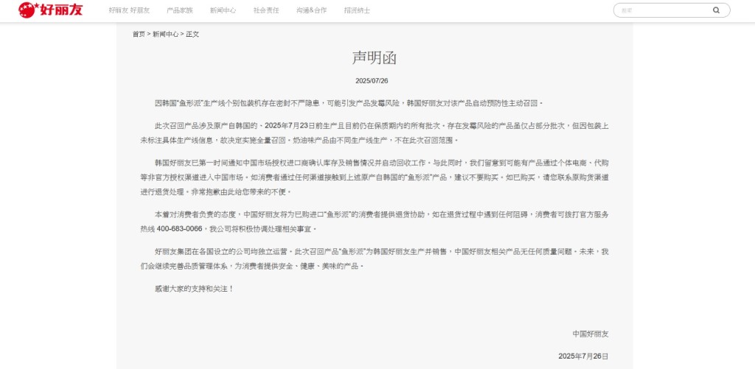Click the paragraph starting 本着对消费者负责的态度
755x369 pixels.
coord(375,221)
